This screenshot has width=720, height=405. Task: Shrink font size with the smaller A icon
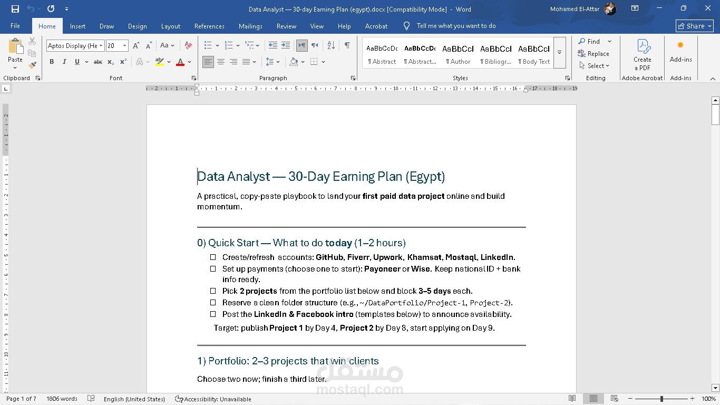click(x=149, y=46)
